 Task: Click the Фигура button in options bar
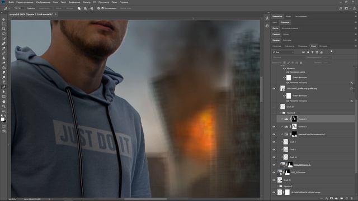tap(69, 8)
